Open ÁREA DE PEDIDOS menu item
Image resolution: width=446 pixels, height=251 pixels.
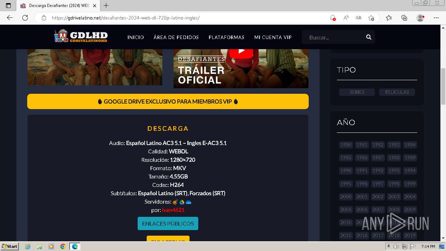176,37
